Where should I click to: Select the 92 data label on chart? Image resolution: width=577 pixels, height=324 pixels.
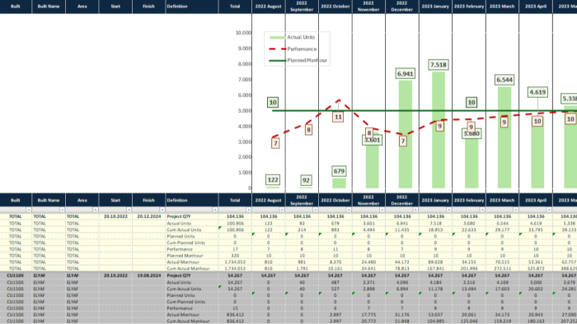tap(306, 180)
